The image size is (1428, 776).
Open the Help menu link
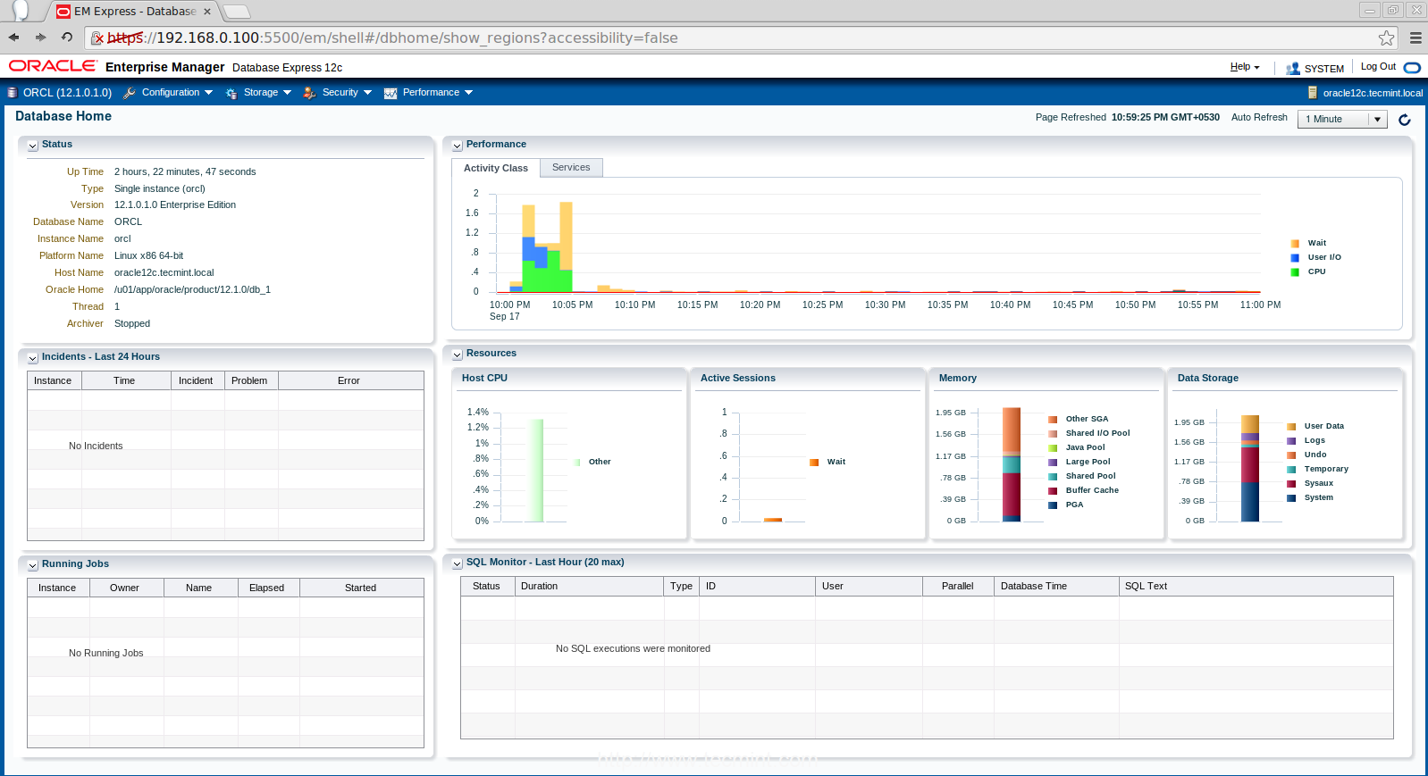[1240, 67]
